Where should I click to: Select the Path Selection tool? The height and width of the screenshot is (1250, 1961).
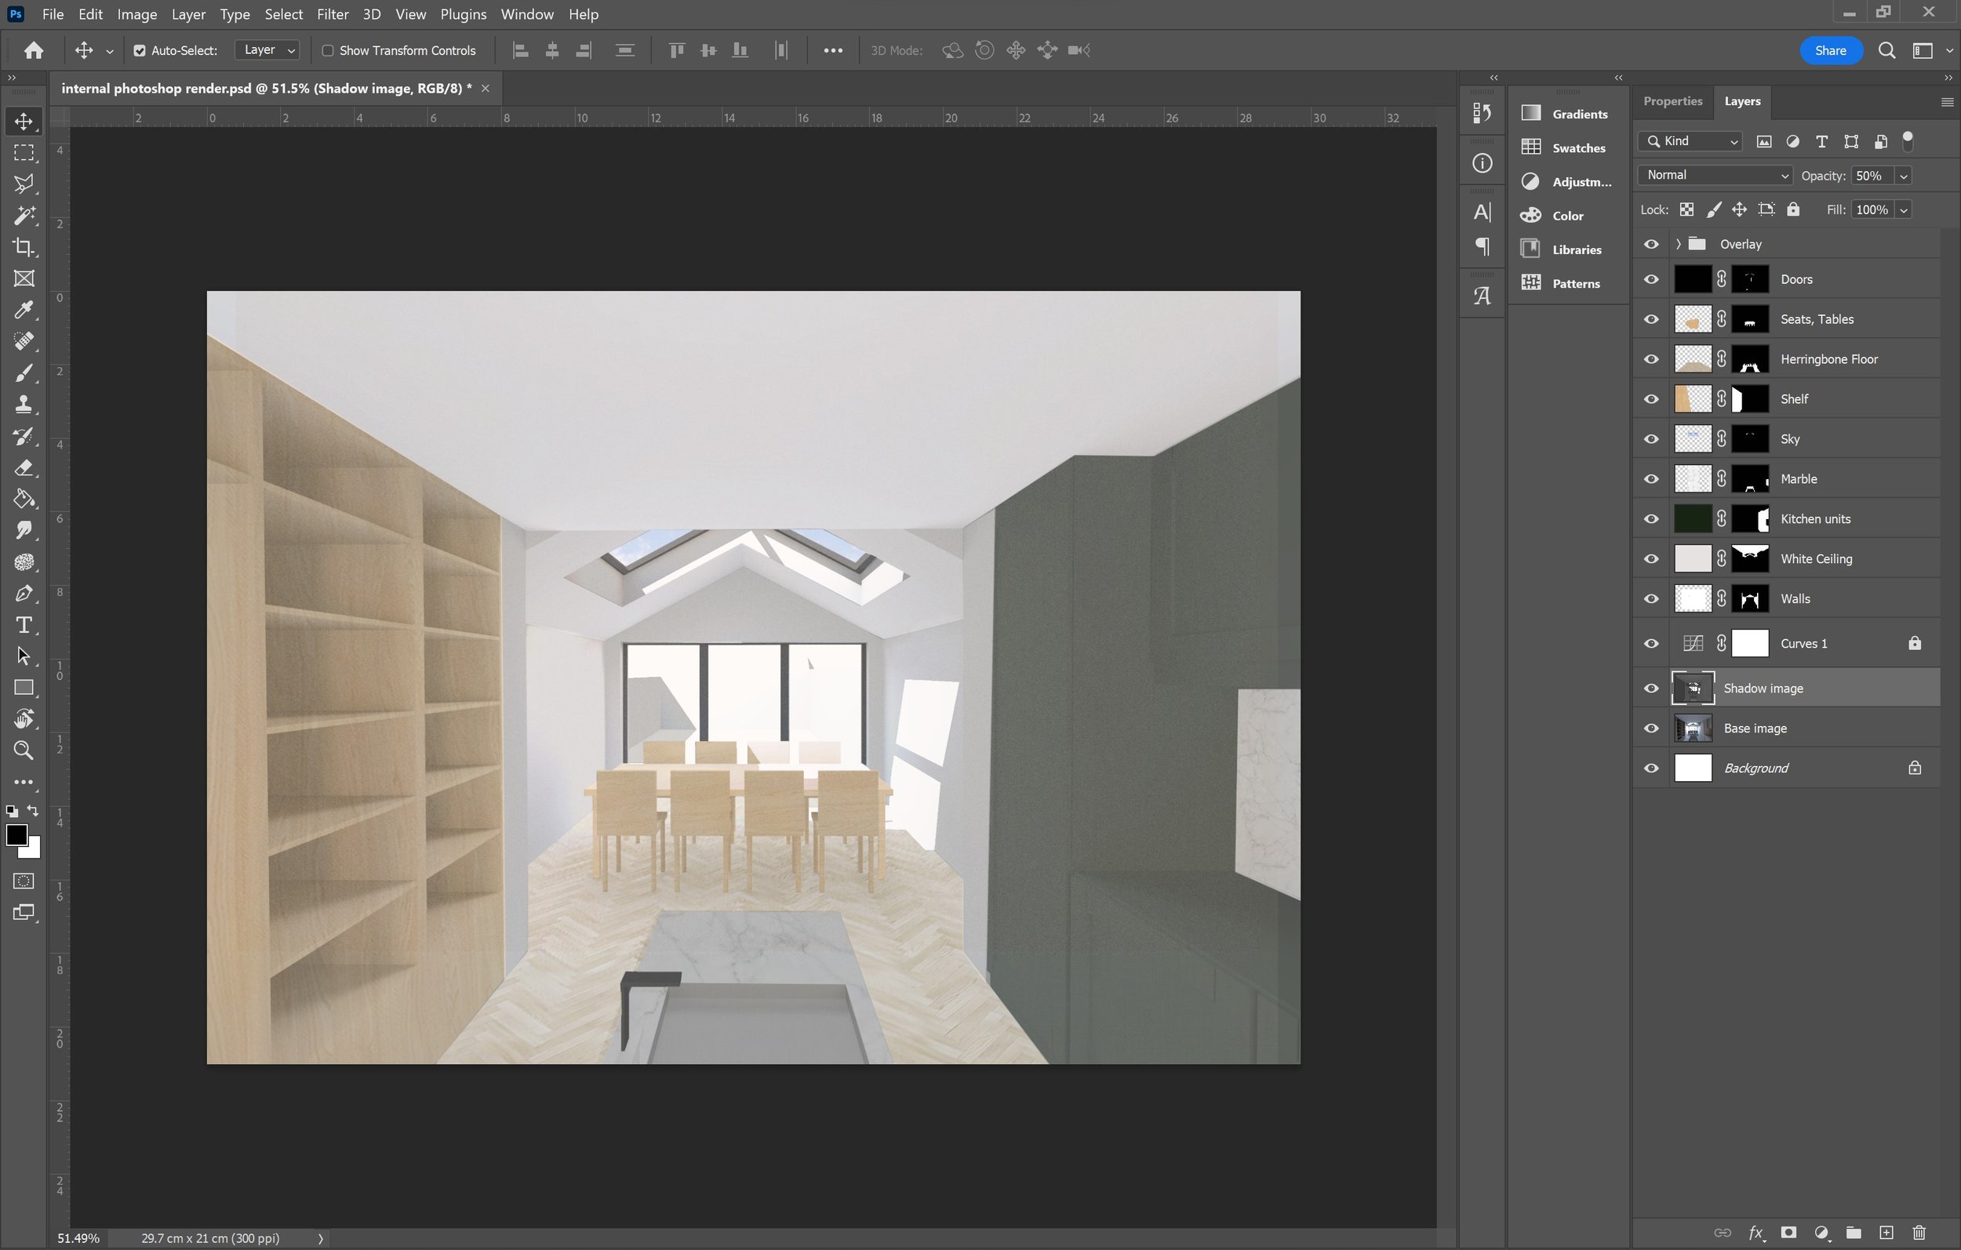[x=24, y=656]
